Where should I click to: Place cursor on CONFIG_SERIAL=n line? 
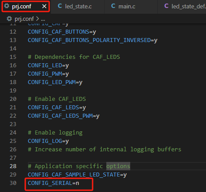point(54,183)
